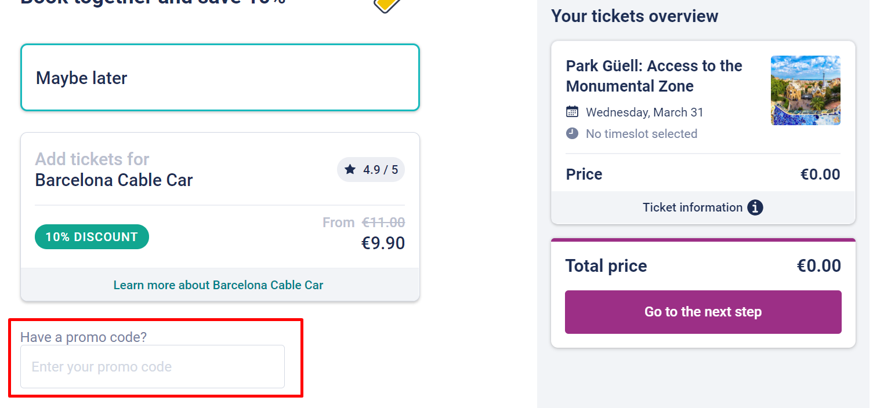Click the Have a promo code? label
The width and height of the screenshot is (873, 408).
pyautogui.click(x=84, y=337)
